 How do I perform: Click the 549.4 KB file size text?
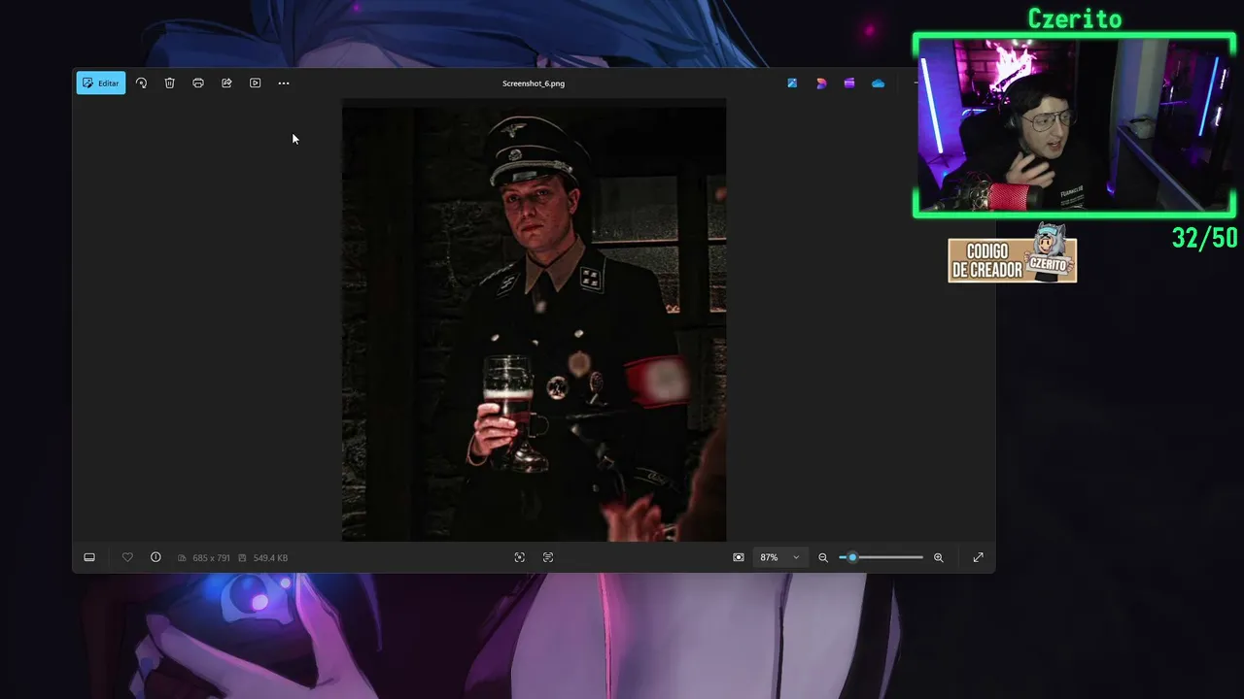(x=270, y=558)
